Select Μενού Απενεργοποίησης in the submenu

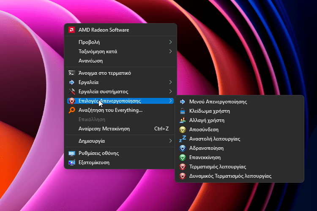(239, 102)
